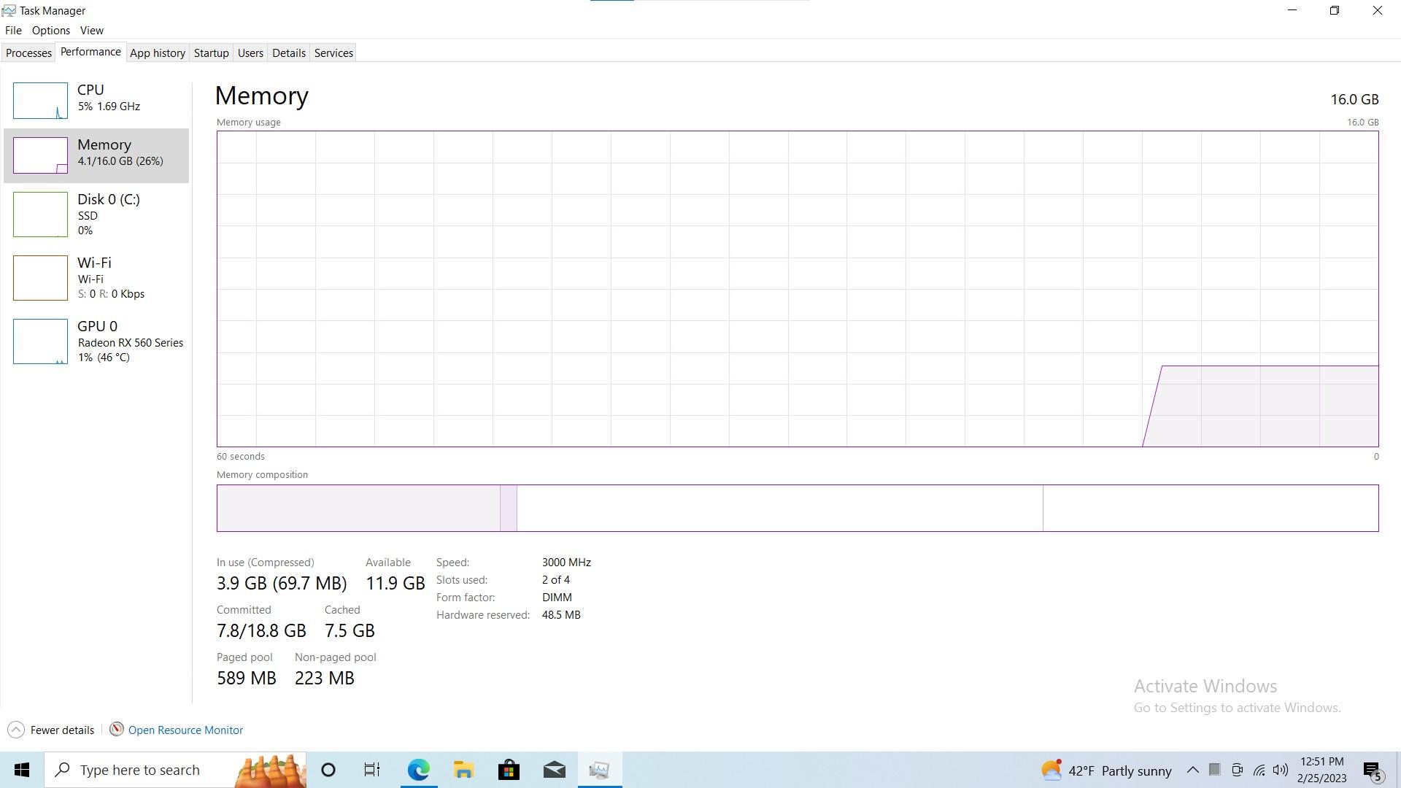Open the View menu
Viewport: 1401px width, 788px height.
(91, 30)
